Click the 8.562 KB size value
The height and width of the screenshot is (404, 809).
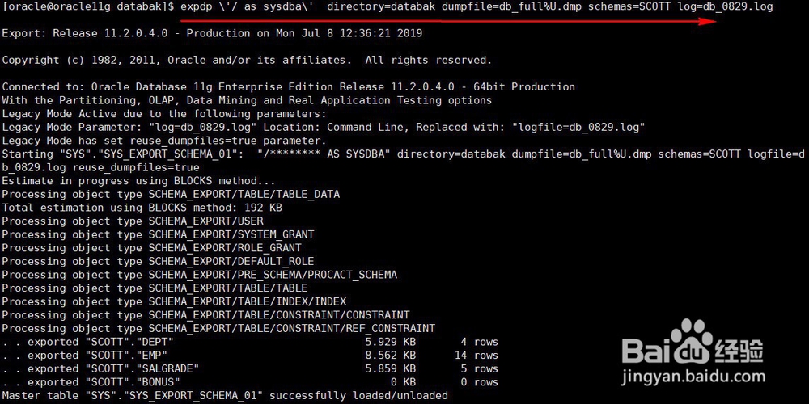(391, 355)
